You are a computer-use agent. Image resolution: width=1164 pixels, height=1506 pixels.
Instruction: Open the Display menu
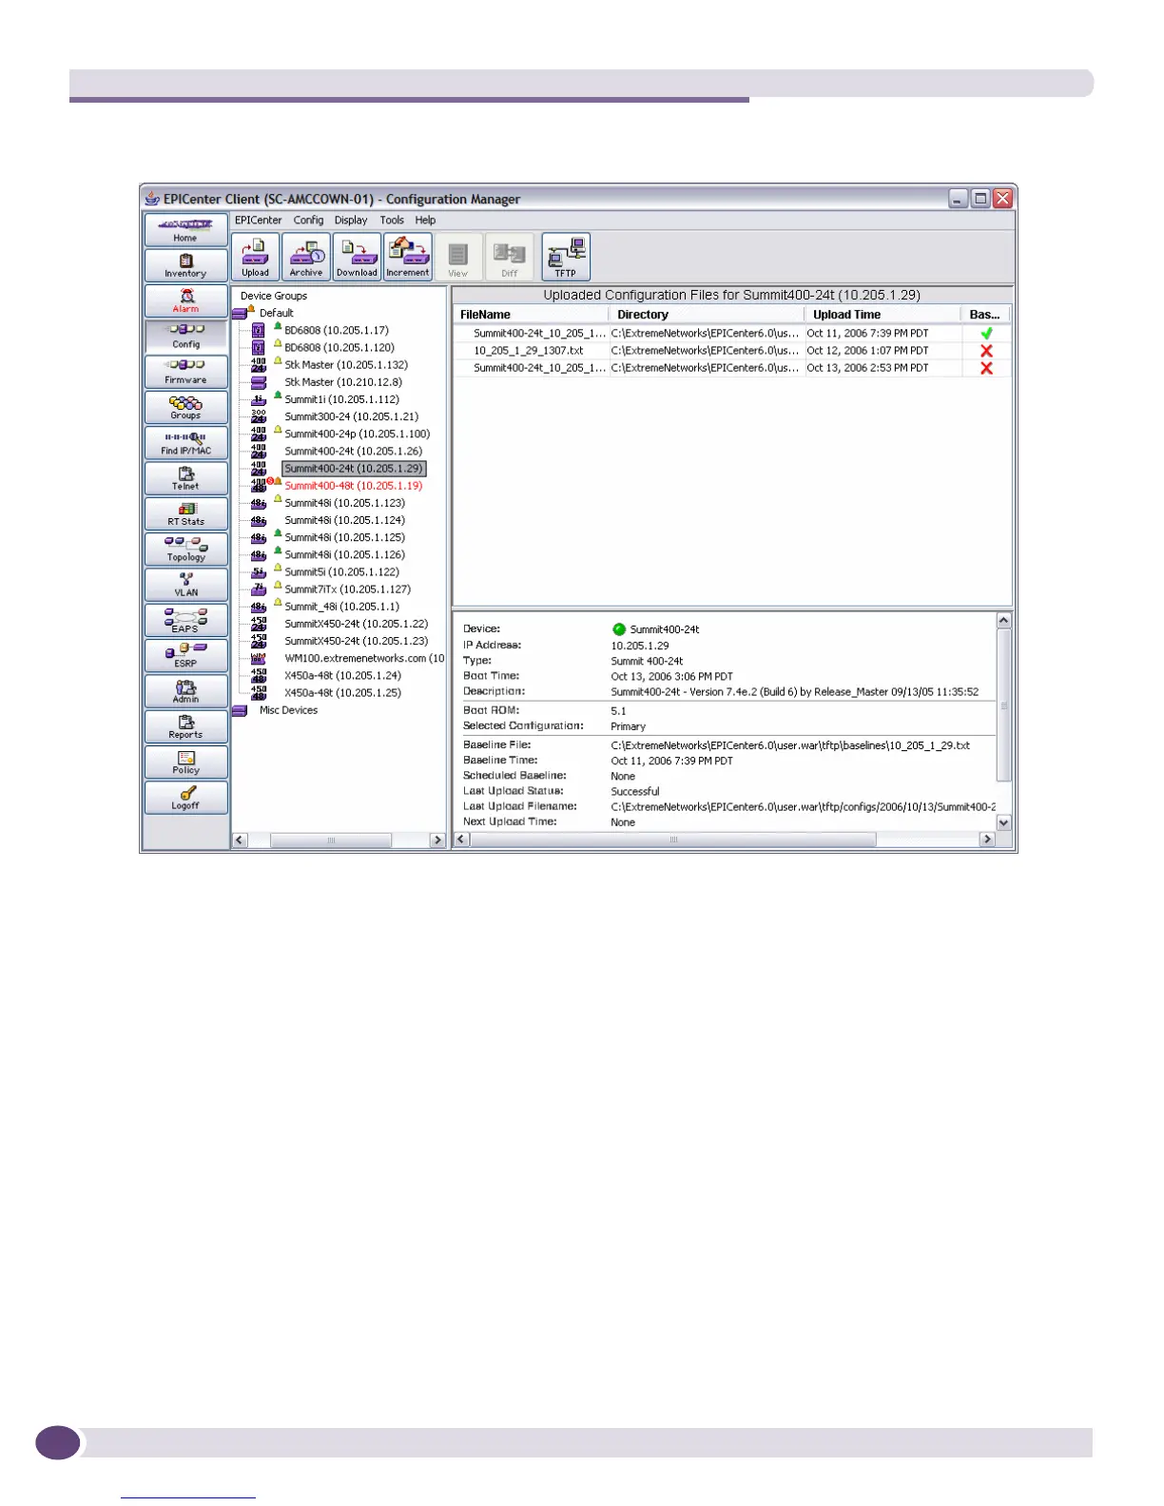click(x=351, y=220)
